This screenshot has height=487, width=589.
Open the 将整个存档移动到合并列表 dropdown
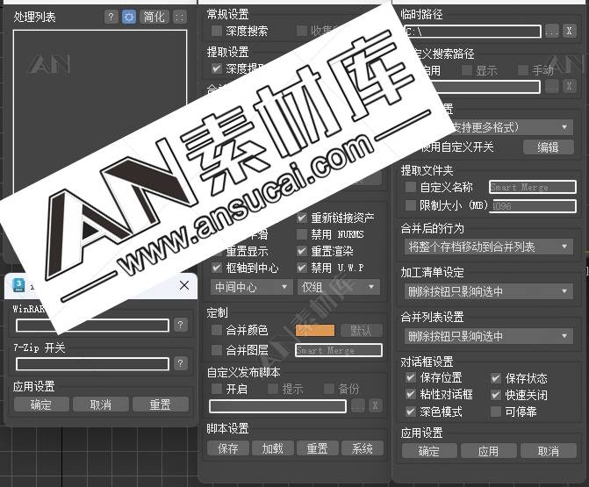(x=489, y=247)
